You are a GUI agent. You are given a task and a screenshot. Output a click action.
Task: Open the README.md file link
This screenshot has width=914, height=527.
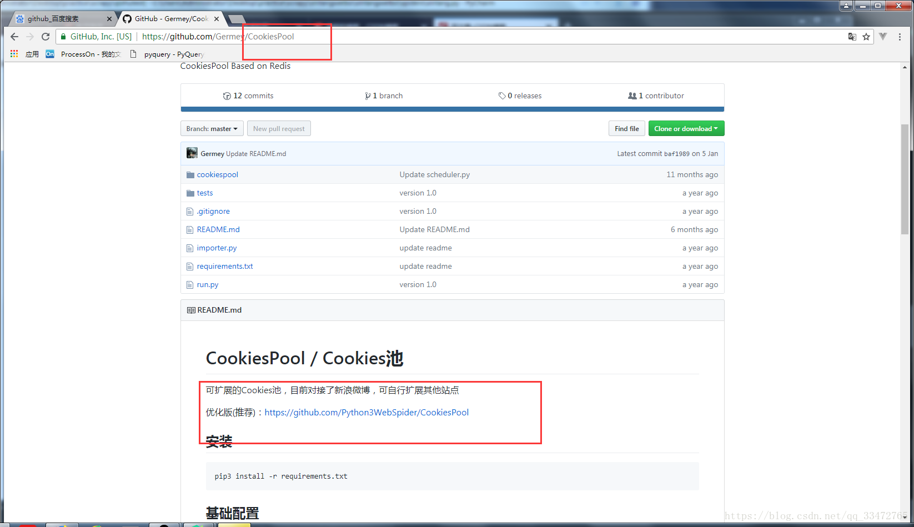[218, 229]
